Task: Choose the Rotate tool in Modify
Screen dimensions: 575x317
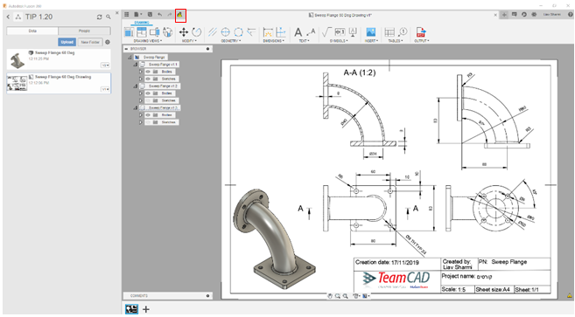Action: 197,32
